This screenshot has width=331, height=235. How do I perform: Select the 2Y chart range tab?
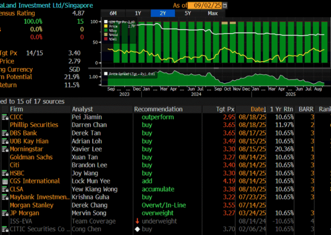click(163, 13)
